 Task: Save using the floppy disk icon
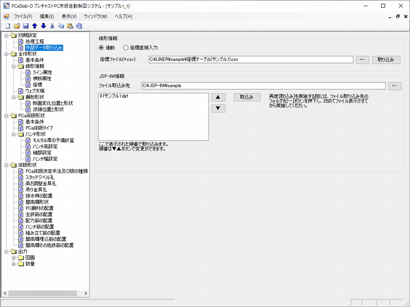pos(26,26)
